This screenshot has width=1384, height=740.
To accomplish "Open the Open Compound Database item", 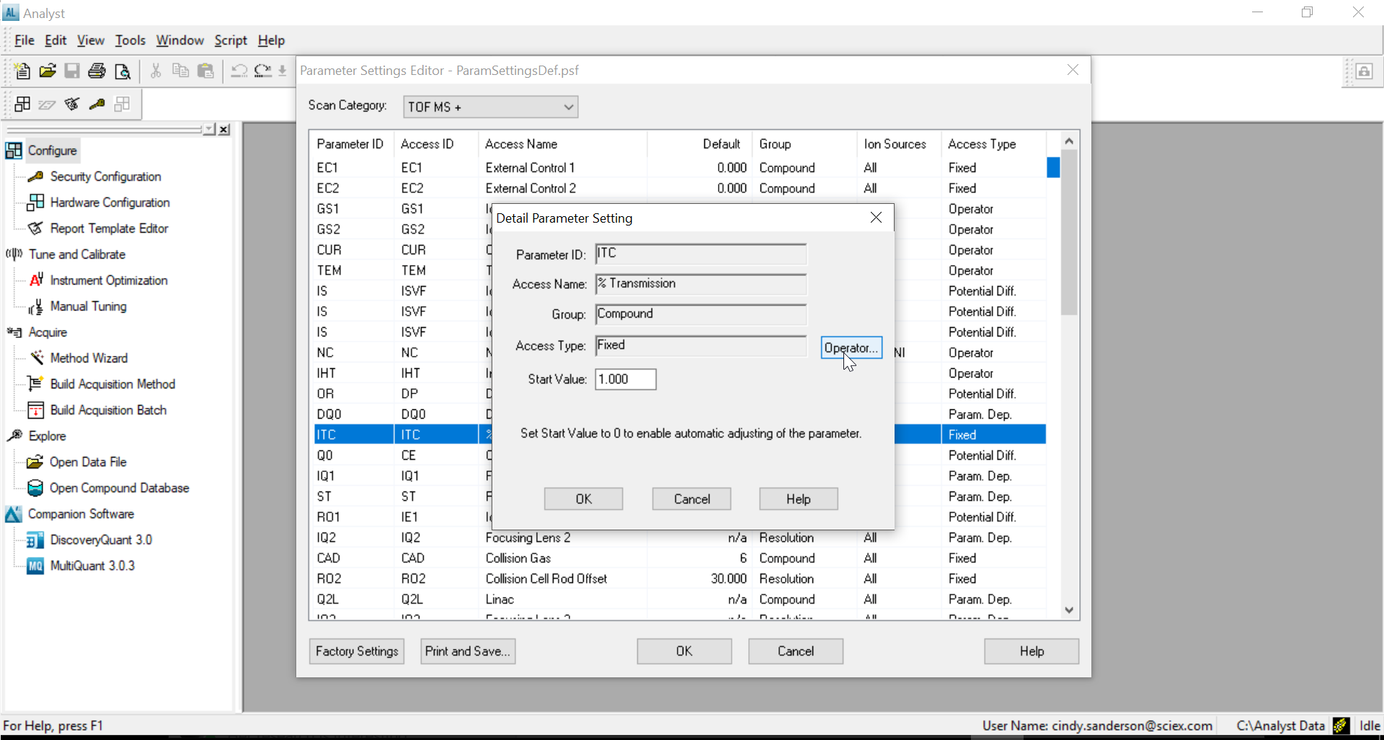I will click(x=119, y=488).
